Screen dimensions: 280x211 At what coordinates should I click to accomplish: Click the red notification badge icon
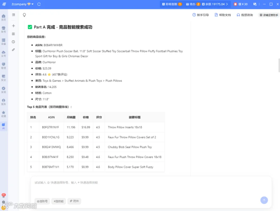click(3, 195)
